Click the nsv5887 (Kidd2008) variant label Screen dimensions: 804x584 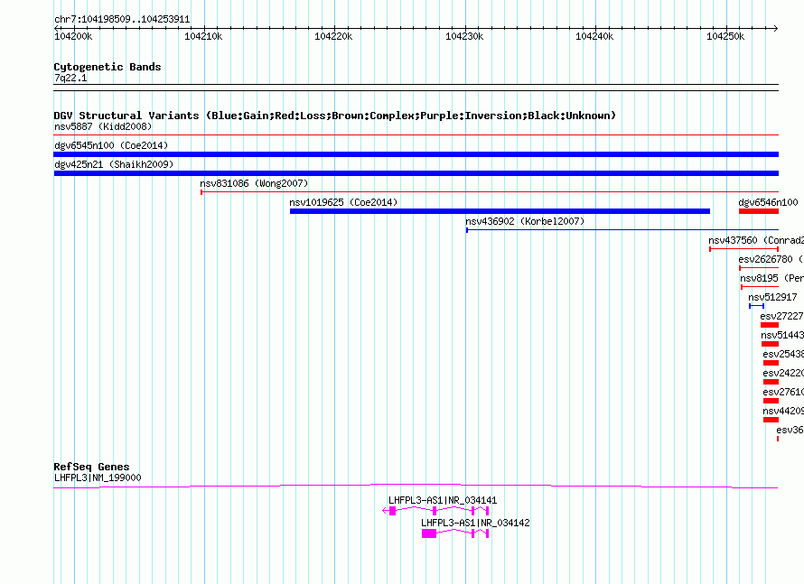point(103,126)
